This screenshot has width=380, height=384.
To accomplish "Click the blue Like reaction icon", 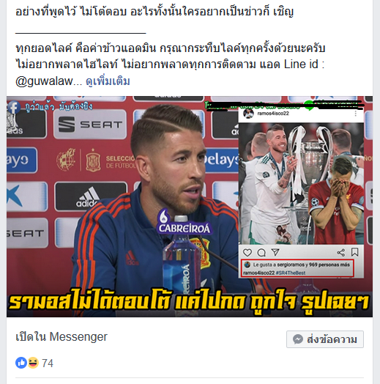I will click(x=21, y=363).
